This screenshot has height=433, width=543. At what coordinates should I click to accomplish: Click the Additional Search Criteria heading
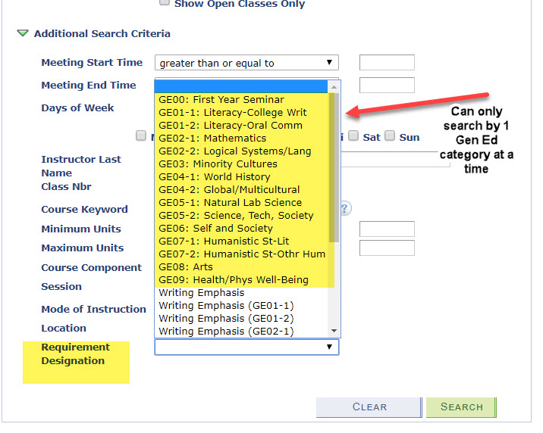[x=102, y=33]
